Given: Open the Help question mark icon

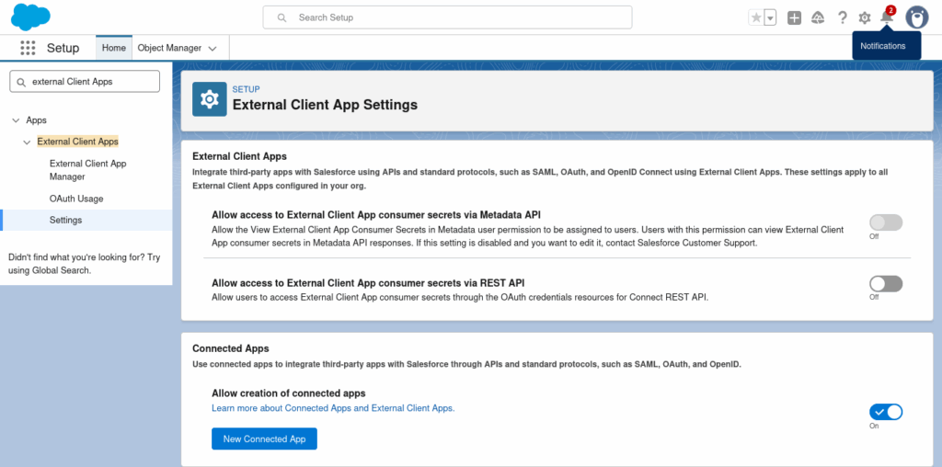Looking at the screenshot, I should pyautogui.click(x=842, y=17).
